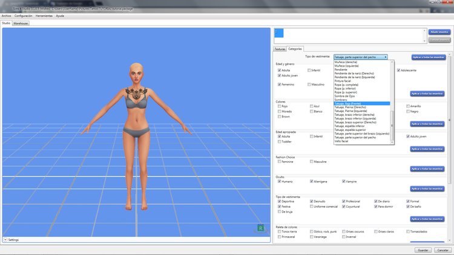Screen dimensions: 454x255
Task: Click Aplicar a todas las muestras under Colores
Action: (427, 124)
